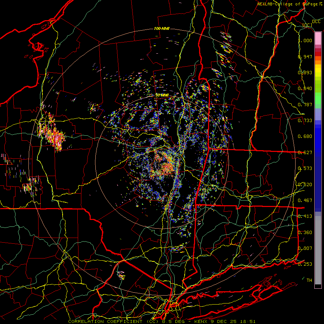Click the Correlation Coefficient caption text
This screenshot has width=324, height=324.
pyautogui.click(x=113, y=321)
